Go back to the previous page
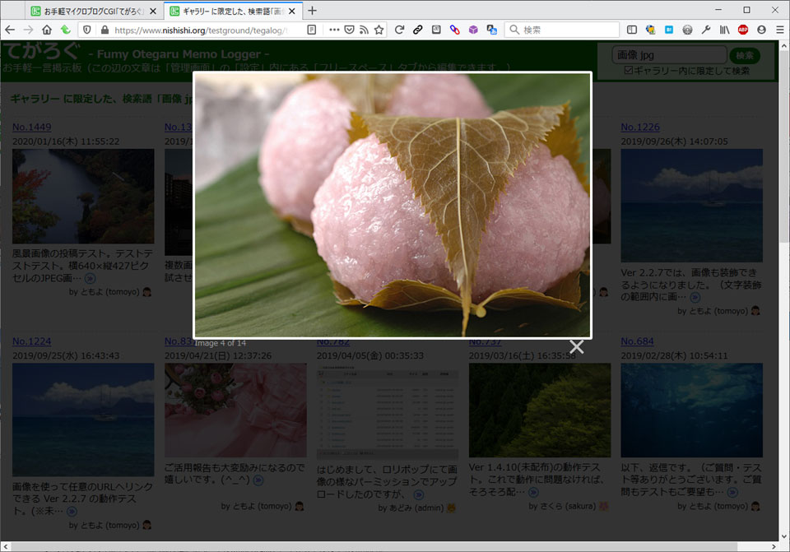Screen dimensions: 790x552 coord(10,30)
